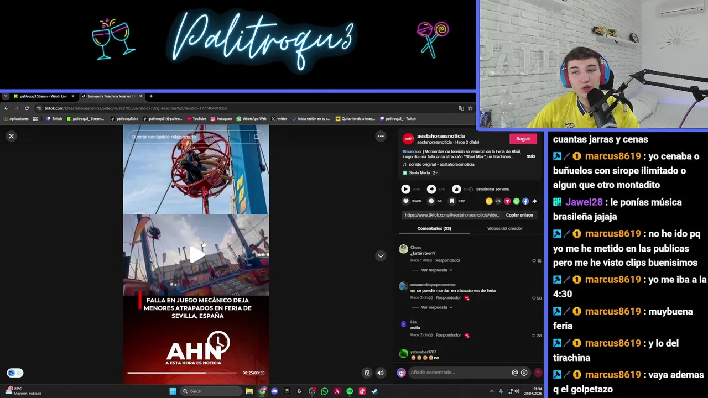Open Aplicaciones in bookmarks bar
Image resolution: width=708 pixels, height=398 pixels.
[15, 119]
